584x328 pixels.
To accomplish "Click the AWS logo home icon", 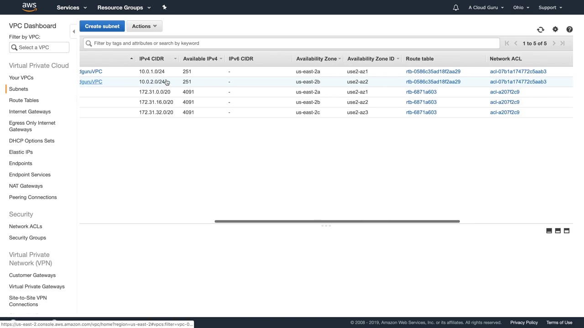I will 29,7.
